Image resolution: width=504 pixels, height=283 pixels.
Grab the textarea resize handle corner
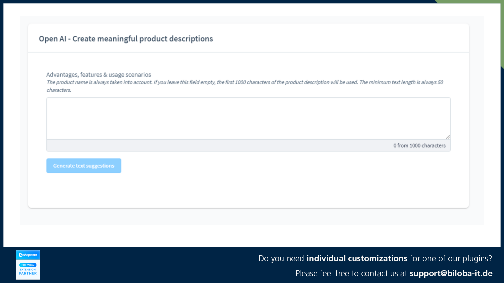448,137
